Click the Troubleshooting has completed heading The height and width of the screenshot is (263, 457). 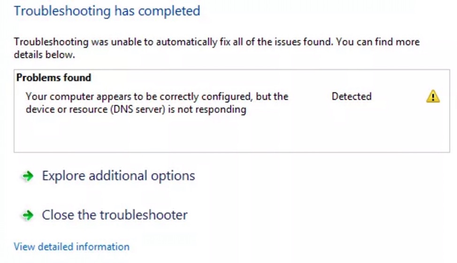coord(107,11)
